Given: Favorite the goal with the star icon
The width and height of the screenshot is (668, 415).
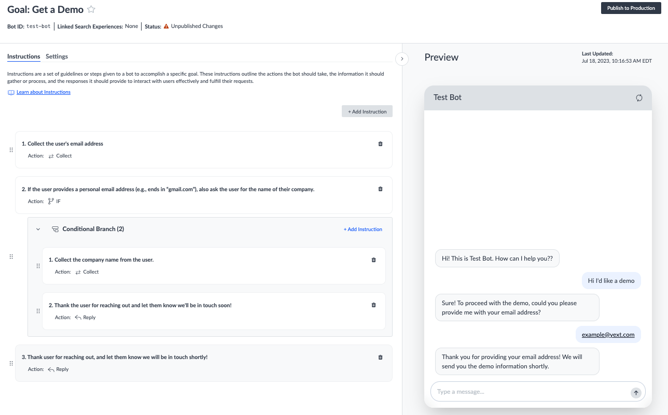Looking at the screenshot, I should tap(91, 9).
